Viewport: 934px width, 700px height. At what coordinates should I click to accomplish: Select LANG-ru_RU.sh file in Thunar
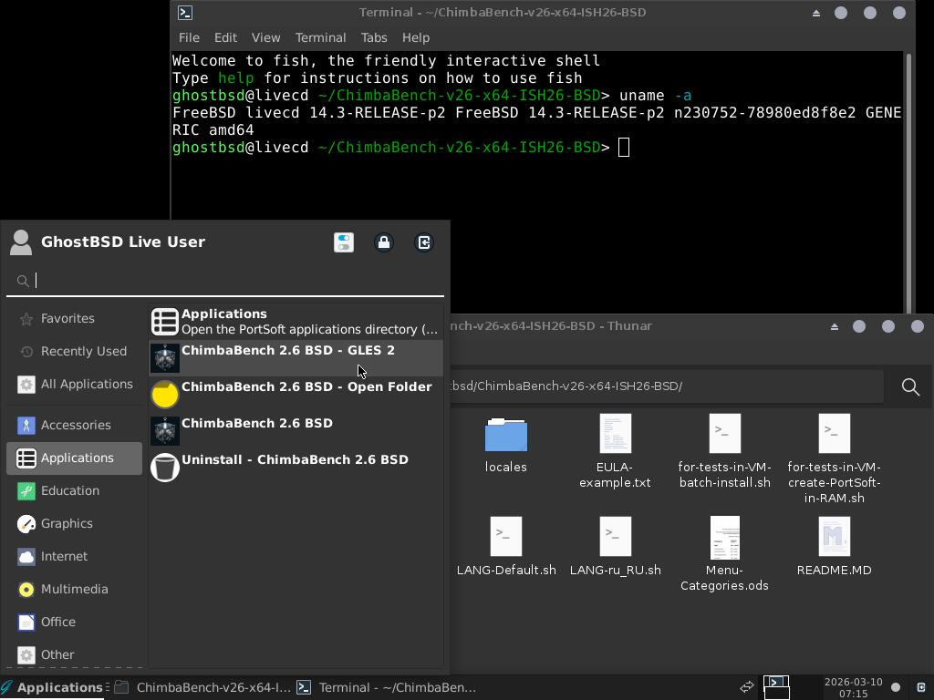[615, 547]
